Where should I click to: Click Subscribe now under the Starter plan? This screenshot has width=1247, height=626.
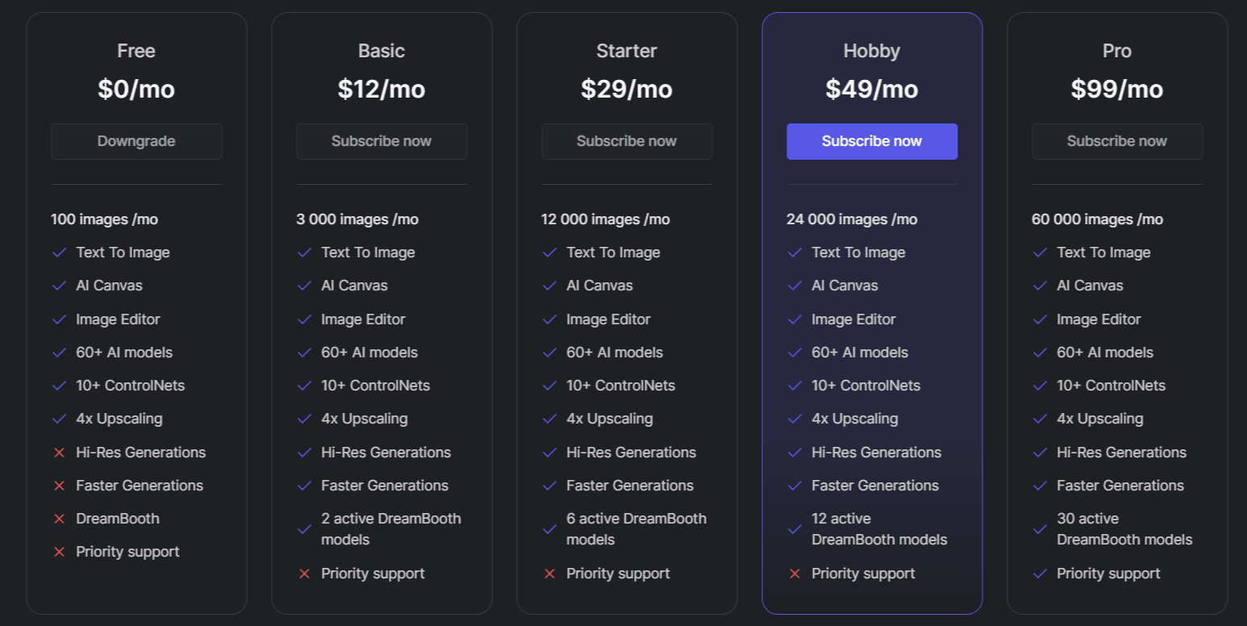627,141
